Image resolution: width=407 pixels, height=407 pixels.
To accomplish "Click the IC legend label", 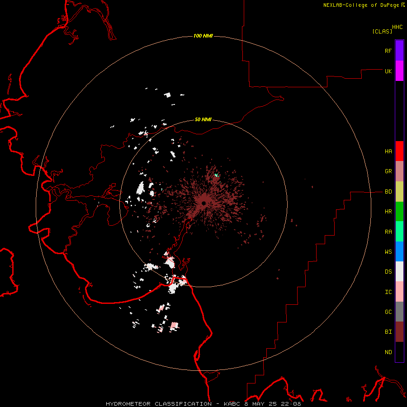I will pos(388,292).
